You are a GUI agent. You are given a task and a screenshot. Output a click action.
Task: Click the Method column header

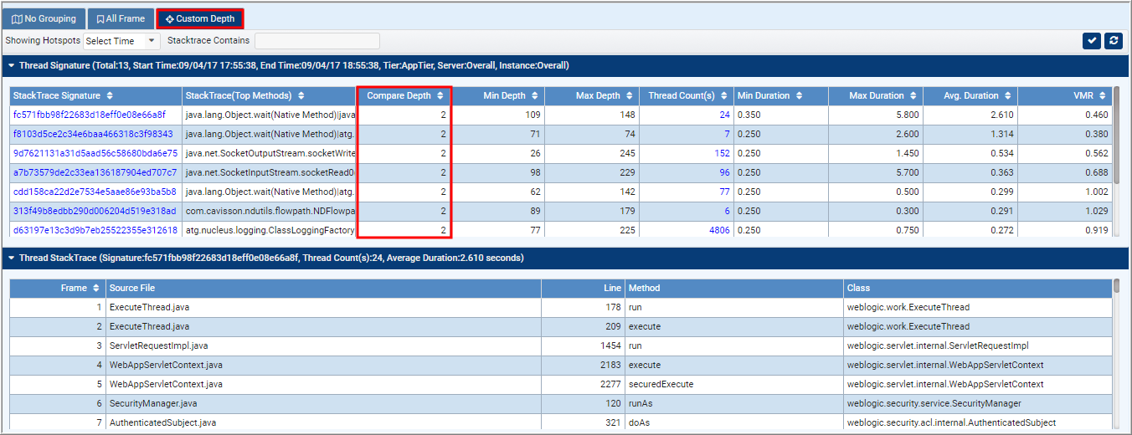(x=734, y=288)
